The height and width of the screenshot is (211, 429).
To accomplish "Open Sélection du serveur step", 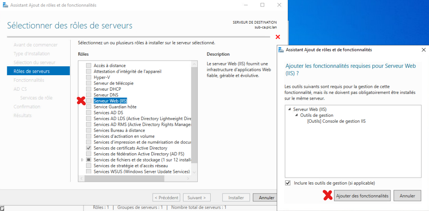I will pos(34,63).
